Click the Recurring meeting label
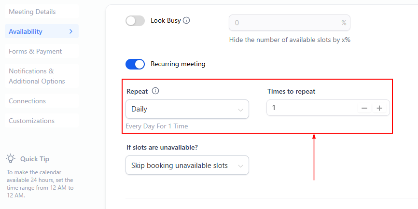418x209 pixels. [178, 64]
